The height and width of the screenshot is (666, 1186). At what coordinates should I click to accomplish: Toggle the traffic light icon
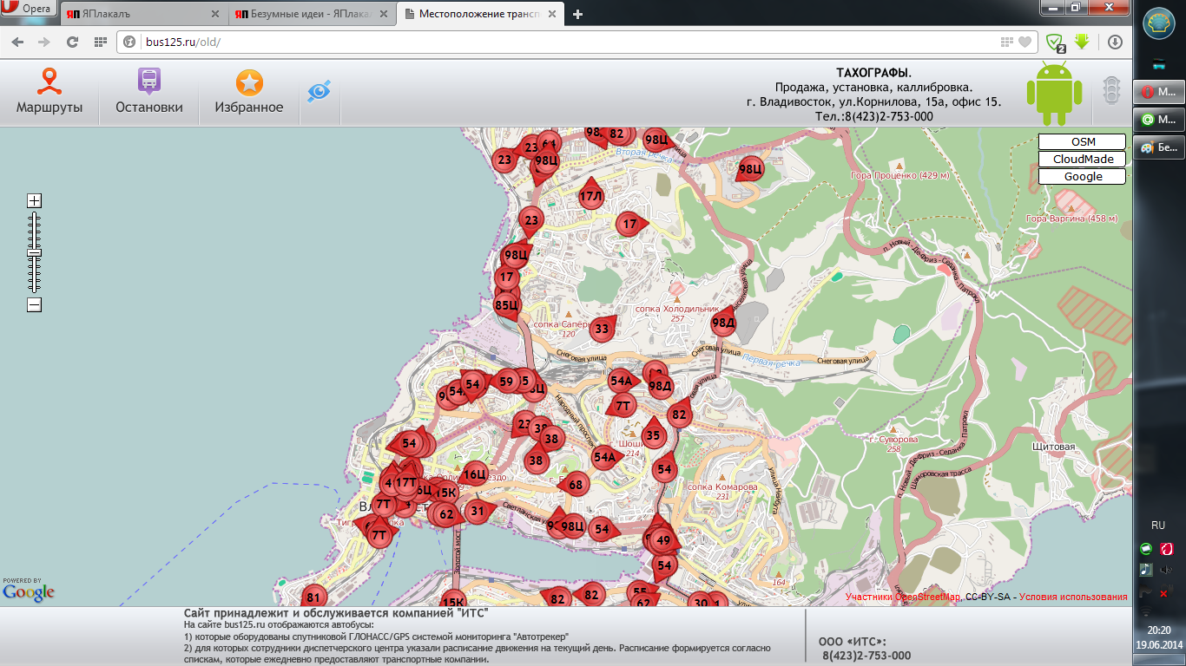[x=1111, y=91]
